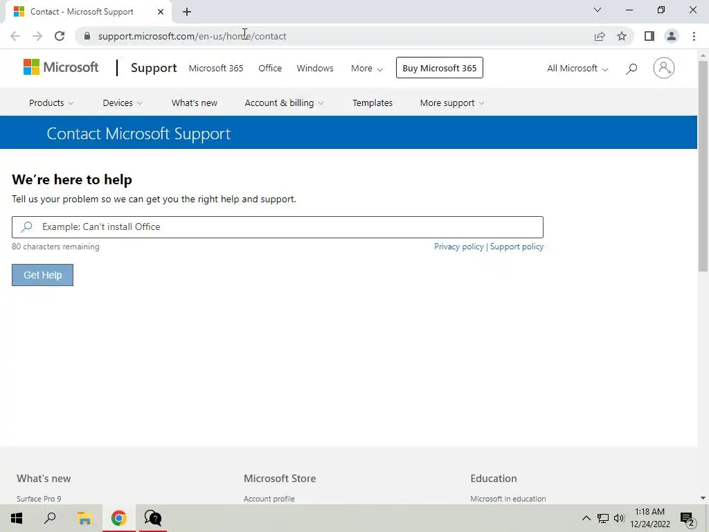Open a new tab with the plus icon
The width and height of the screenshot is (709, 532).
click(187, 12)
